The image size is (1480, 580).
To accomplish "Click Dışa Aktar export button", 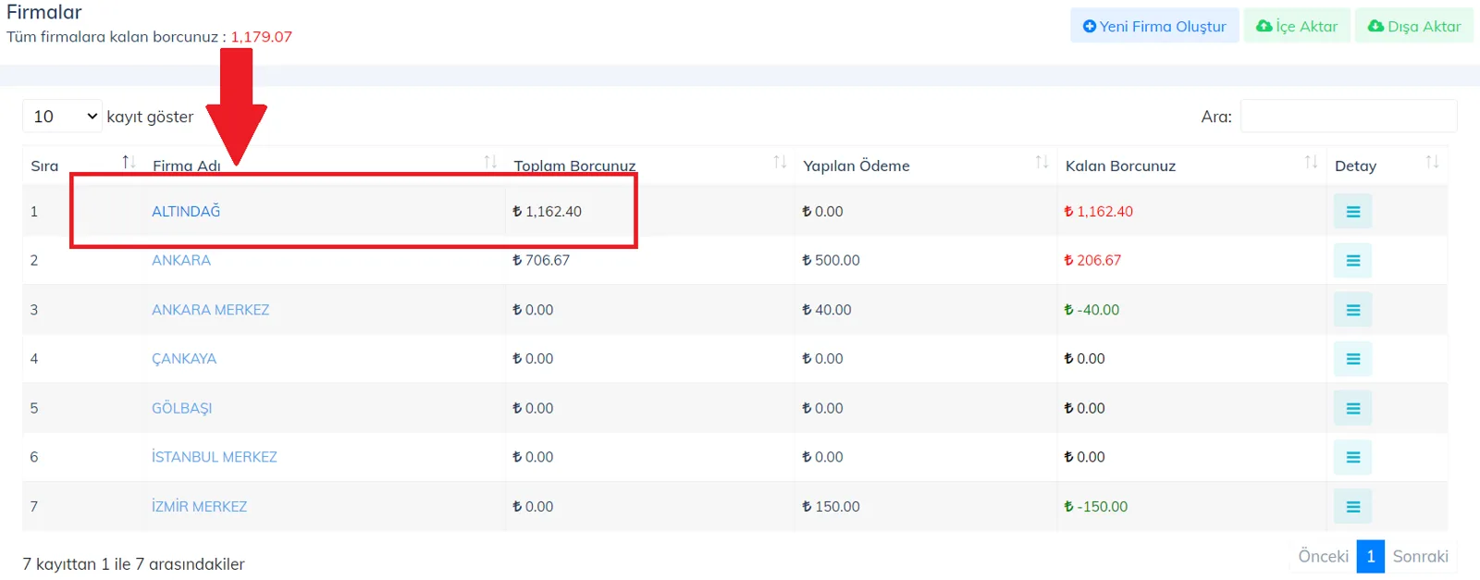I will point(1414,26).
